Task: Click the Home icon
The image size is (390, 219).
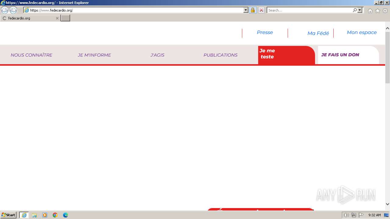Action: pyautogui.click(x=370, y=11)
